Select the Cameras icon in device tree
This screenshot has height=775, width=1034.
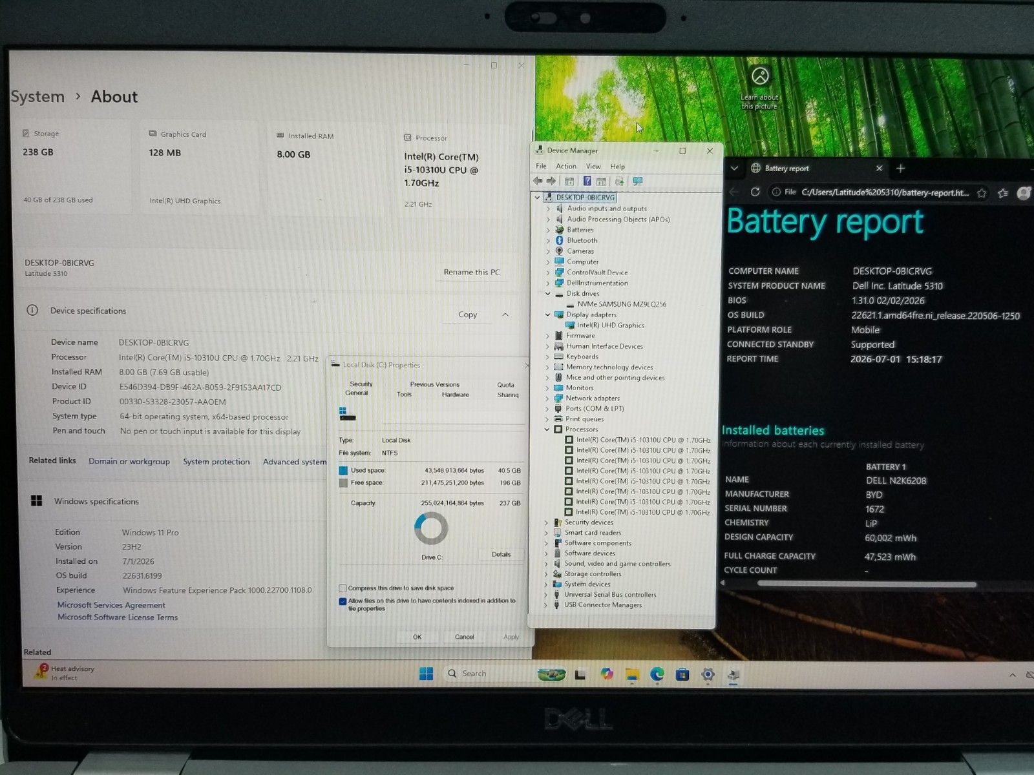pyautogui.click(x=560, y=251)
